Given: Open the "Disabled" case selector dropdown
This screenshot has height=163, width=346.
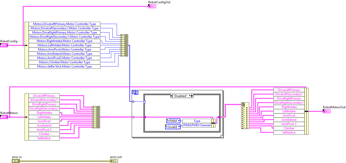Looking at the screenshot, I should pos(190,96).
